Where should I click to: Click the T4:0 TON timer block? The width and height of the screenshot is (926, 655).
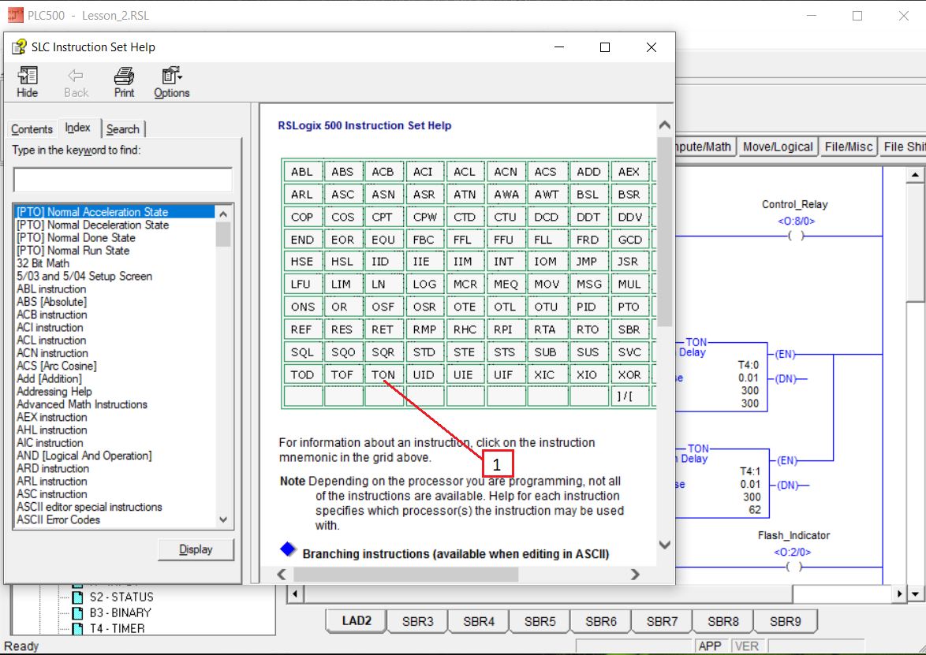pos(722,376)
